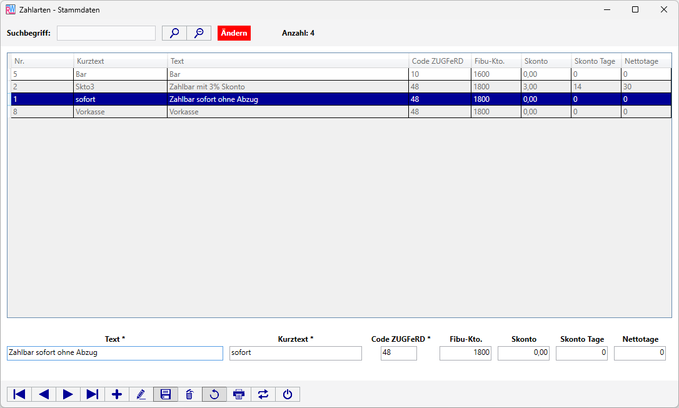The image size is (679, 408).
Task: Click the Nettotage input field
Action: tap(640, 353)
